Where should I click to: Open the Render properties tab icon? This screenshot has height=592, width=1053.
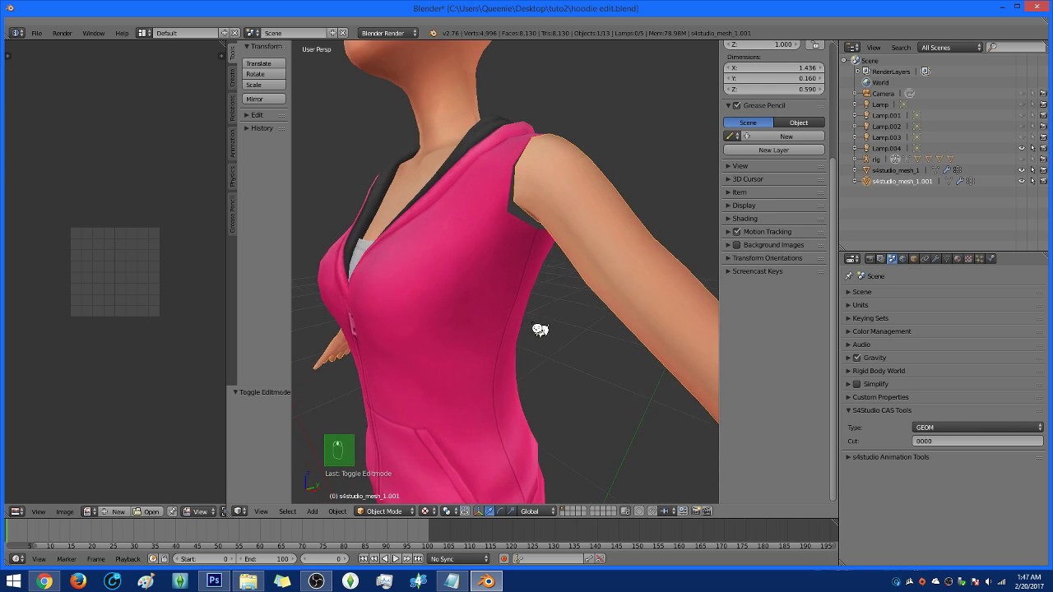(870, 259)
